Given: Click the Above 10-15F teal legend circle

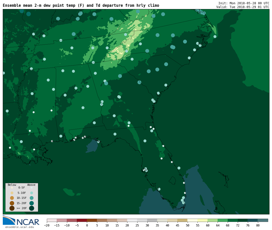Looking at the screenshot, I should [x=31, y=198].
